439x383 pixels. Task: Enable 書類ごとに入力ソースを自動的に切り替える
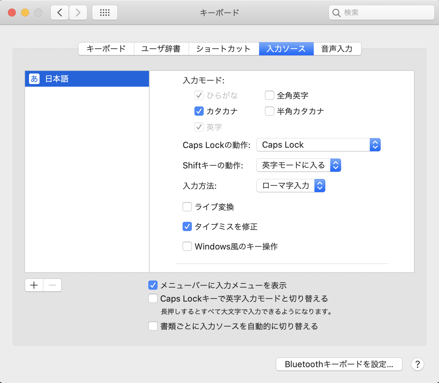tap(153, 326)
